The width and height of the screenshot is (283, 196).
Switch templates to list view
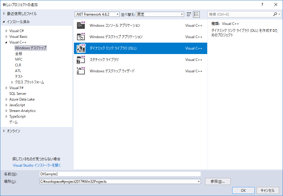[x=196, y=14]
